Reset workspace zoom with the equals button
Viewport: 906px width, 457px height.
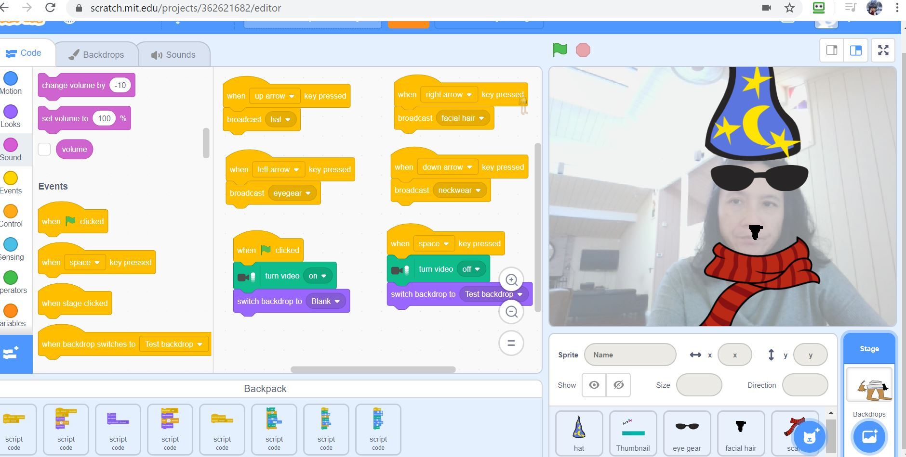point(511,343)
